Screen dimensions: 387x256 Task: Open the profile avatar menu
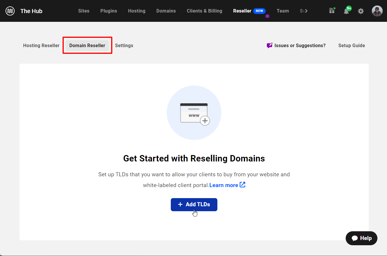377,11
